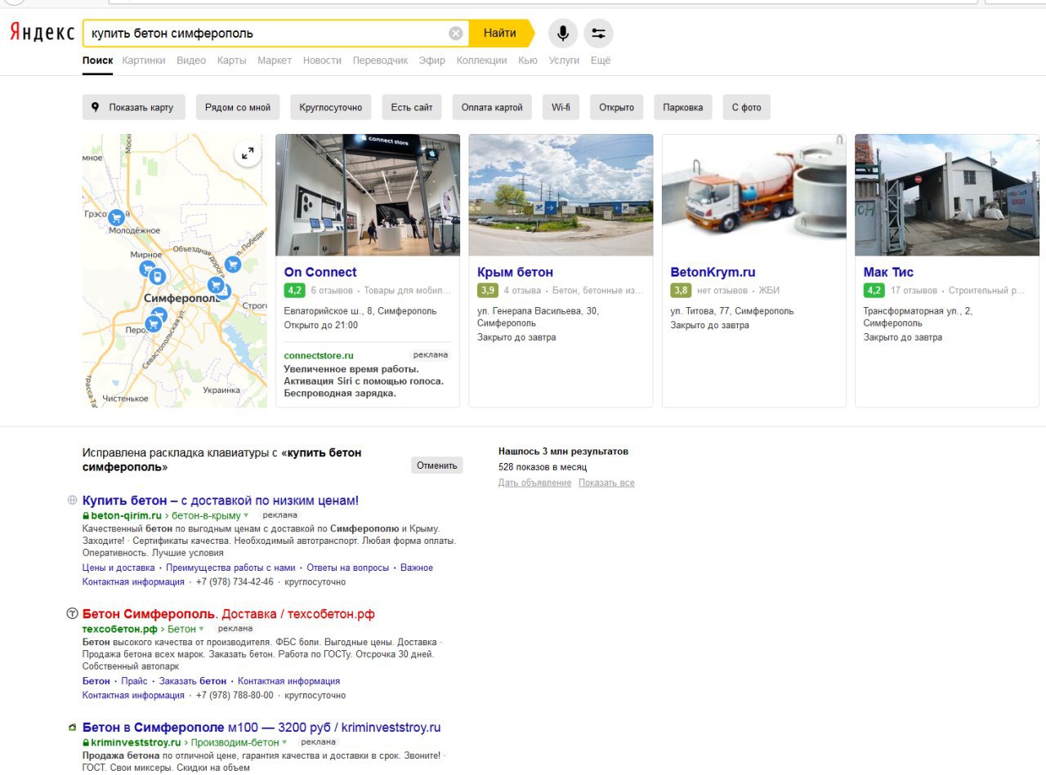Click the Найти search button
Image resolution: width=1046 pixels, height=775 pixels.
pos(499,33)
